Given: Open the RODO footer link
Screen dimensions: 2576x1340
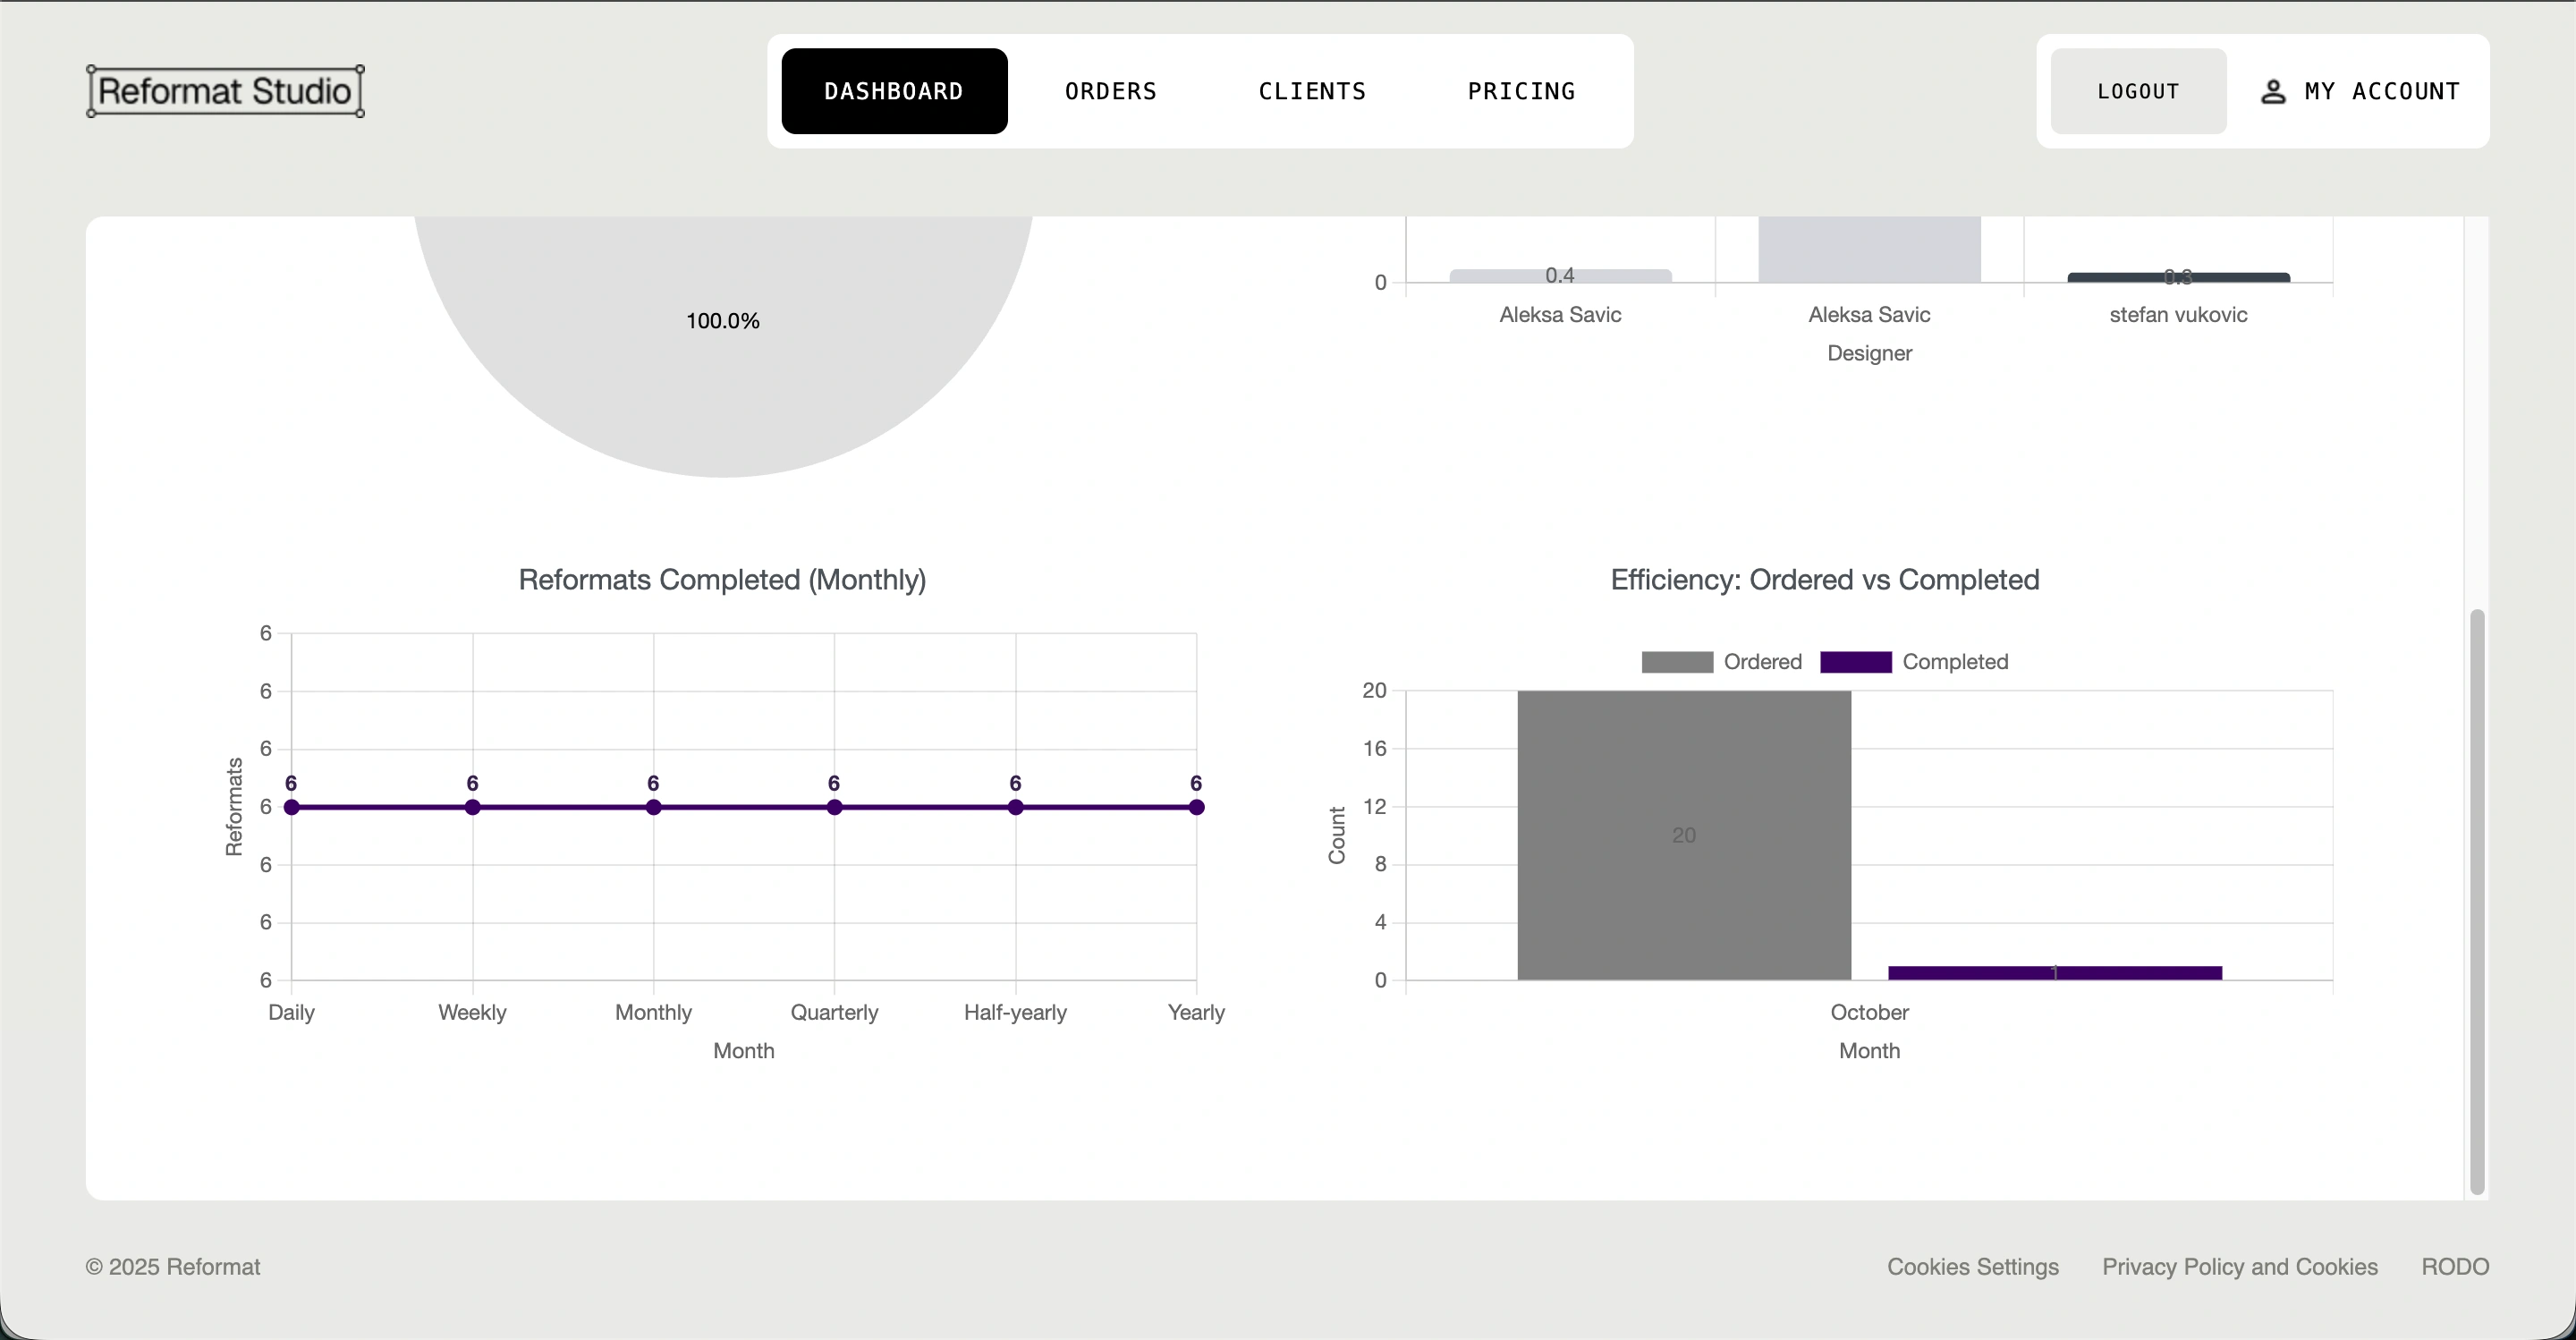Looking at the screenshot, I should pyautogui.click(x=2454, y=1267).
